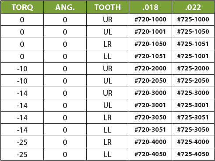This screenshot has width=215, height=161.
Task: Select the -25 torque cell beside #725-4050
Action: coord(22,154)
